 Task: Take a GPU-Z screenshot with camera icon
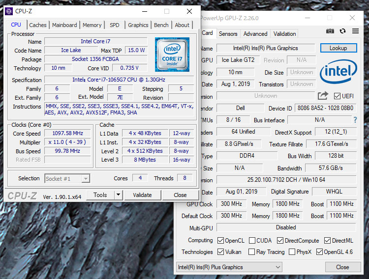[x=330, y=31]
